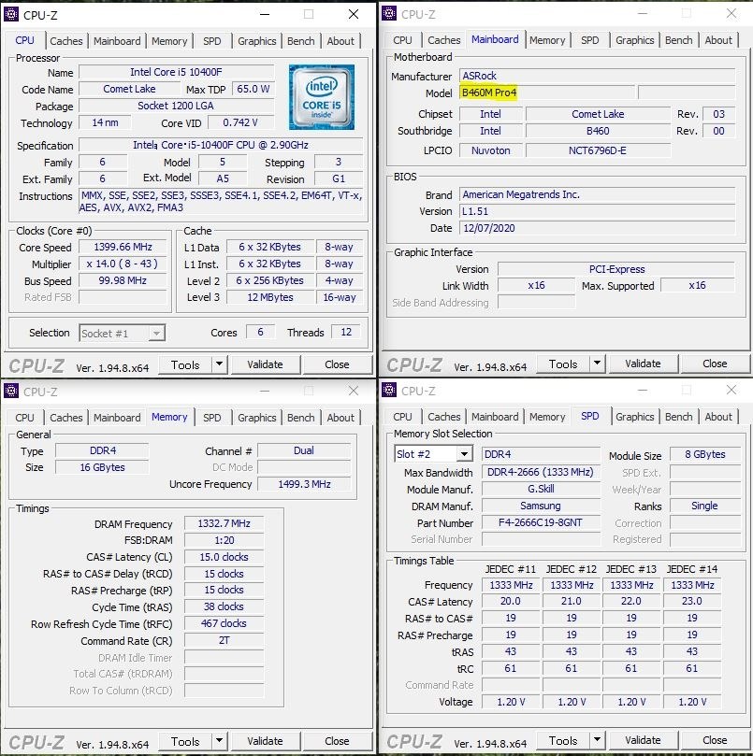Select Mainboard tab in SPD window

tap(495, 417)
